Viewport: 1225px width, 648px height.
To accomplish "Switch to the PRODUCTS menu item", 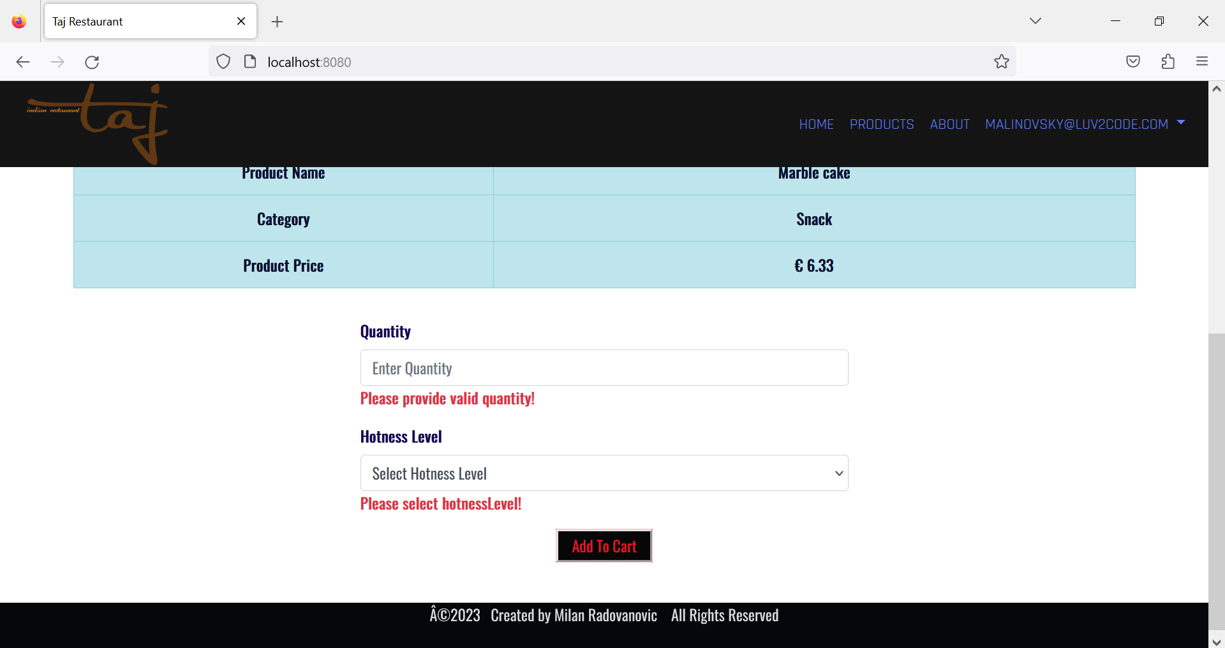I will 882,124.
